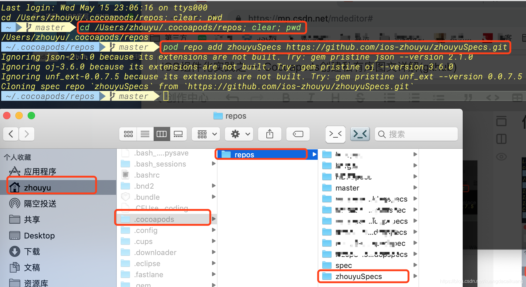Select the master folder in repos
The image size is (526, 287).
click(x=369, y=188)
